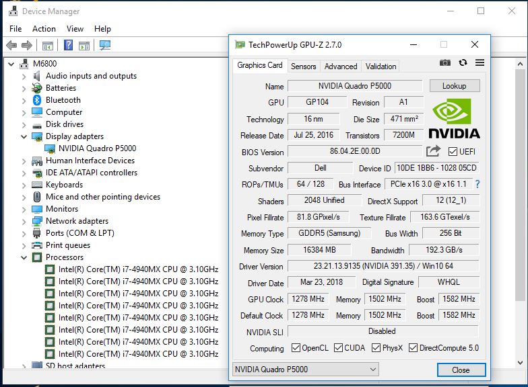
Task: Click the Bus Interface question mark
Action: tap(477, 184)
